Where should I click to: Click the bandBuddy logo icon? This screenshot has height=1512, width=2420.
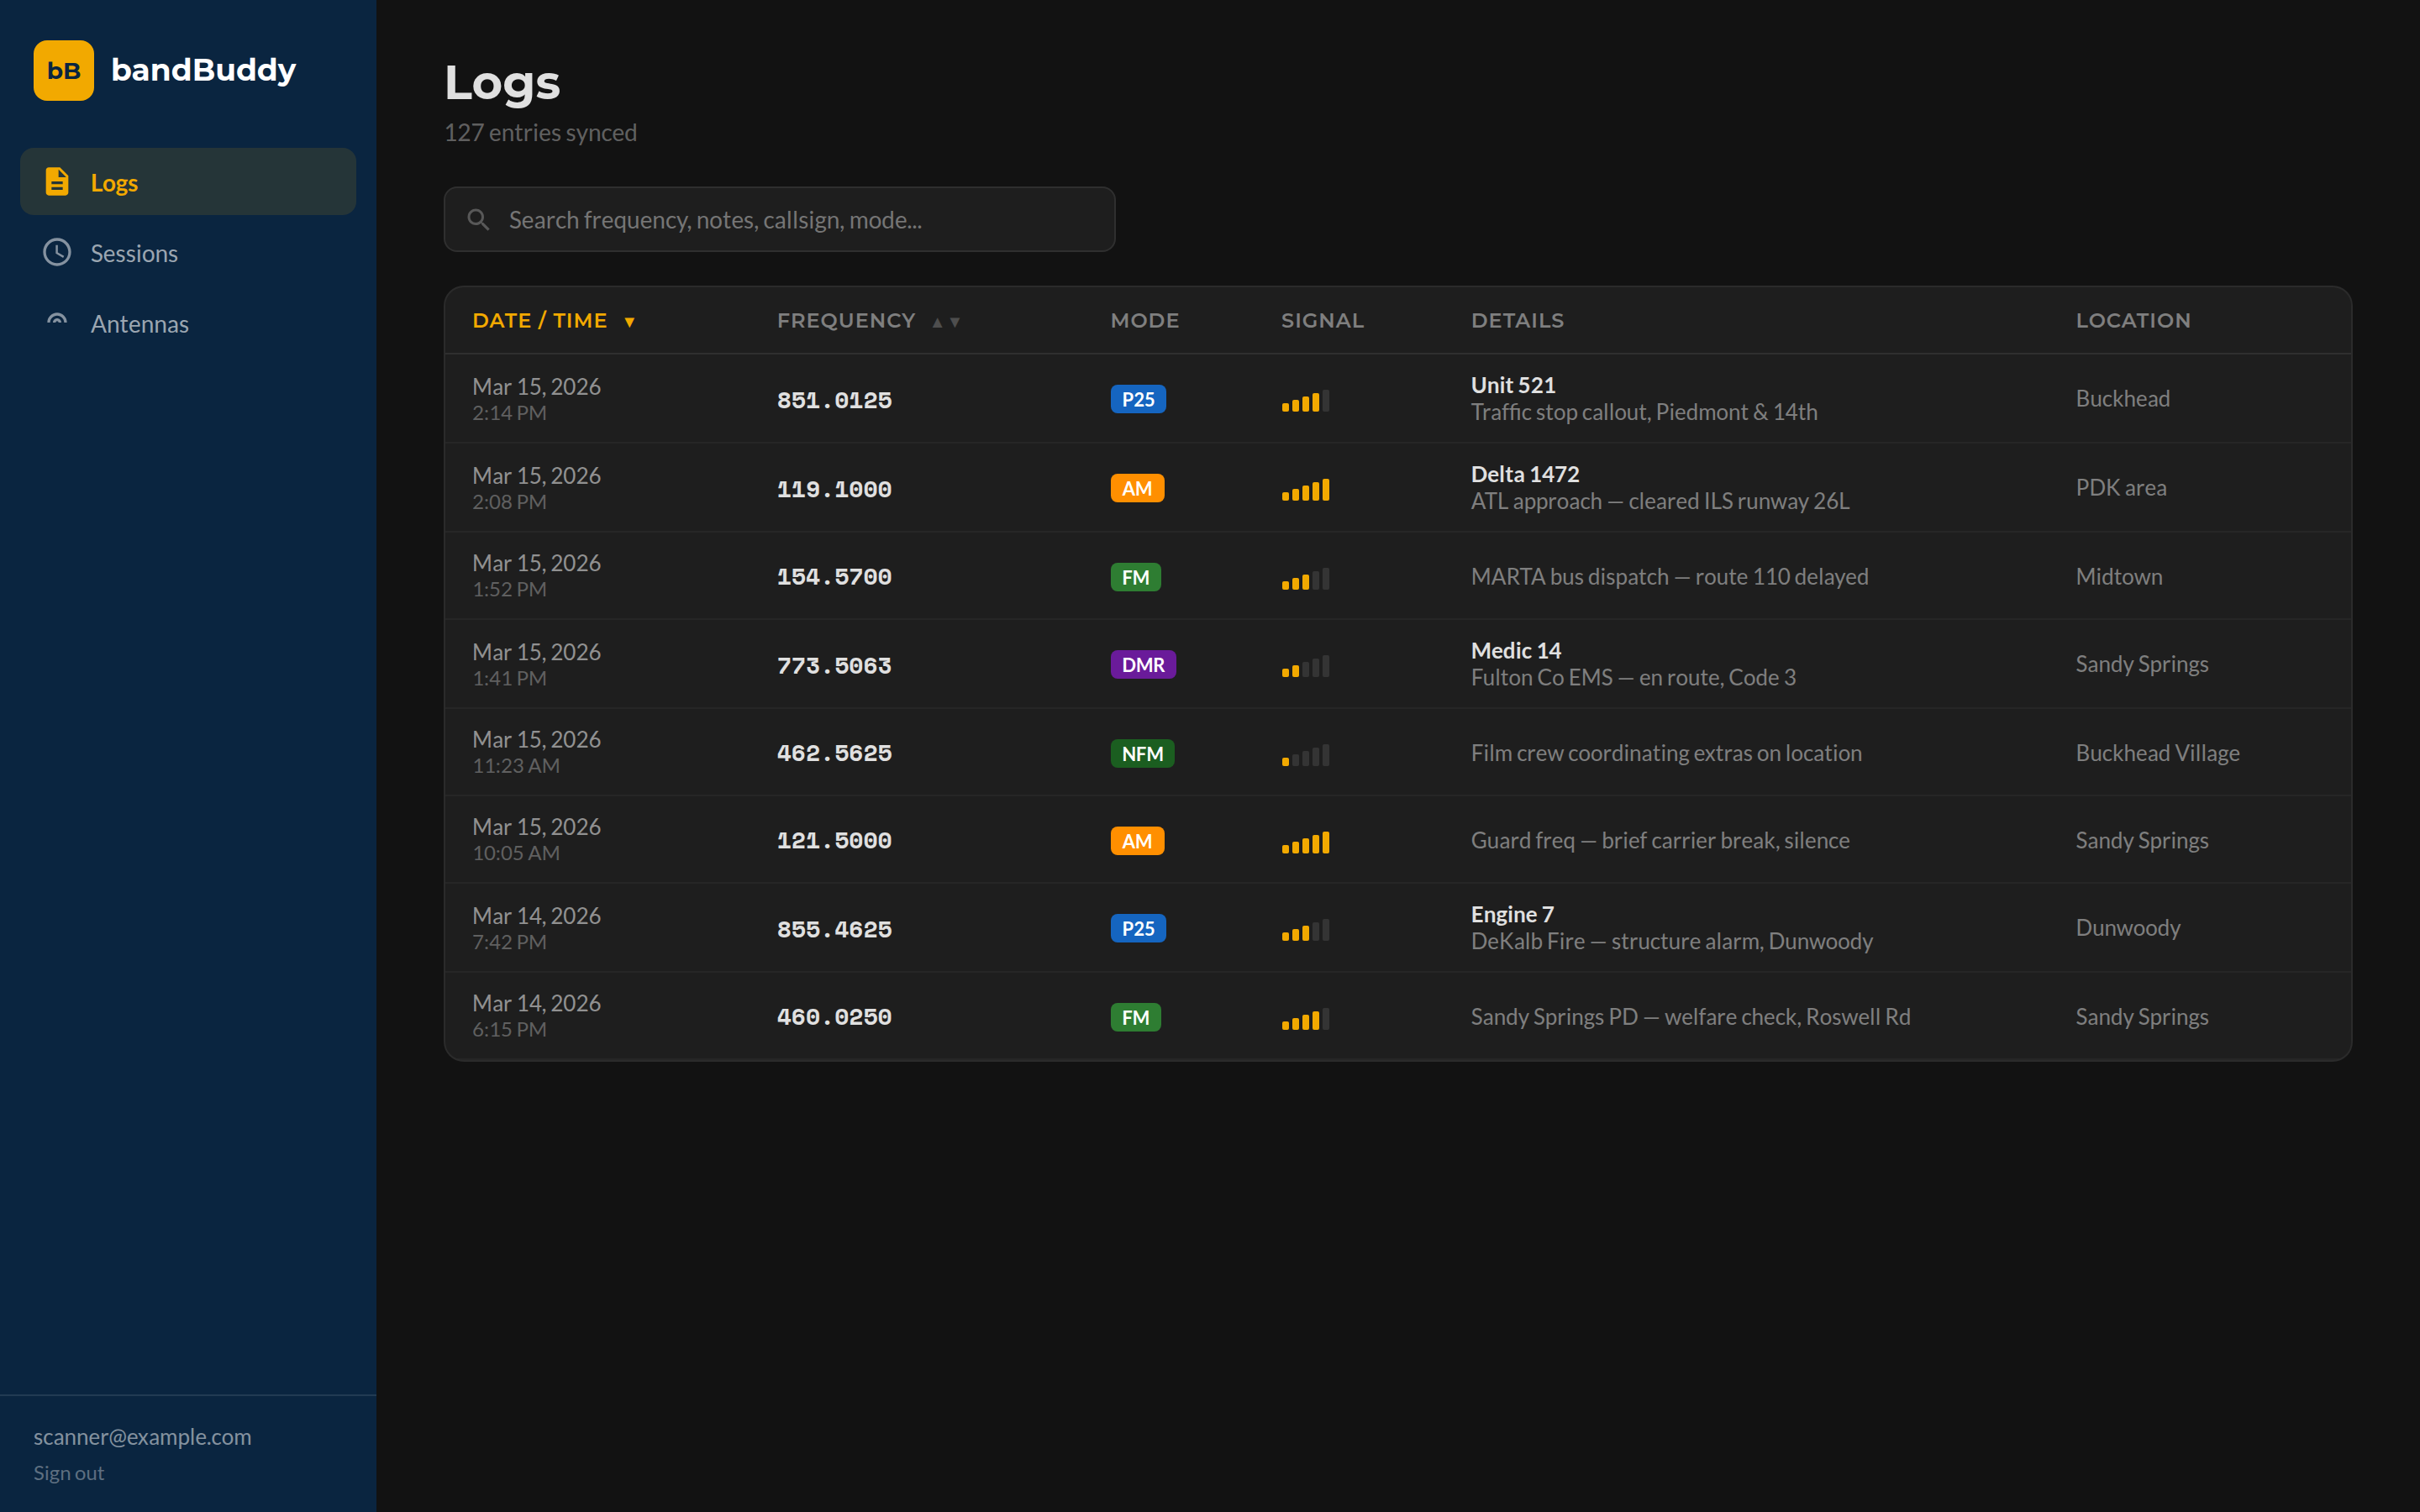[x=63, y=70]
